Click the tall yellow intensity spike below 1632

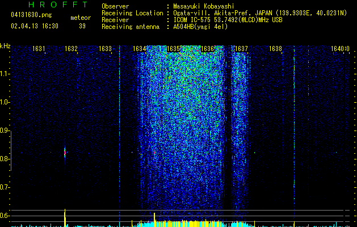(65, 218)
